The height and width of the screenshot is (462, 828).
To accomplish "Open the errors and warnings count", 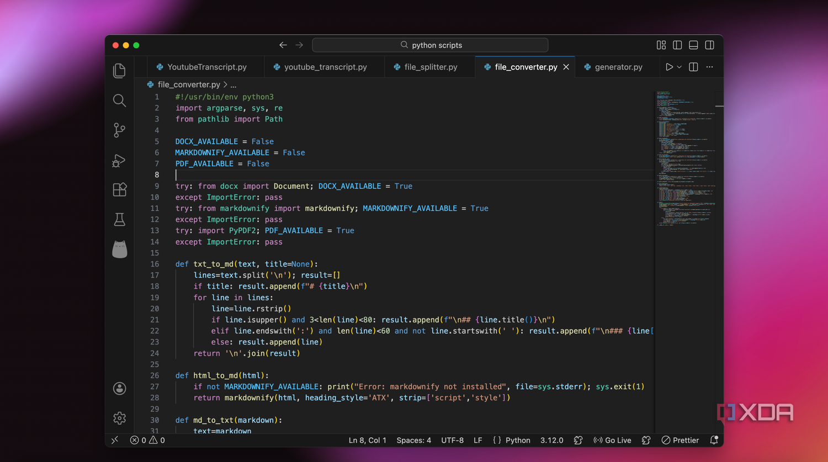I will point(147,440).
